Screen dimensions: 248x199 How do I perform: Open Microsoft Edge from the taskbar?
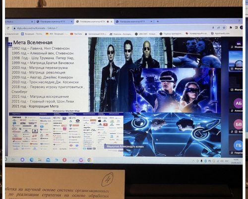(31, 160)
